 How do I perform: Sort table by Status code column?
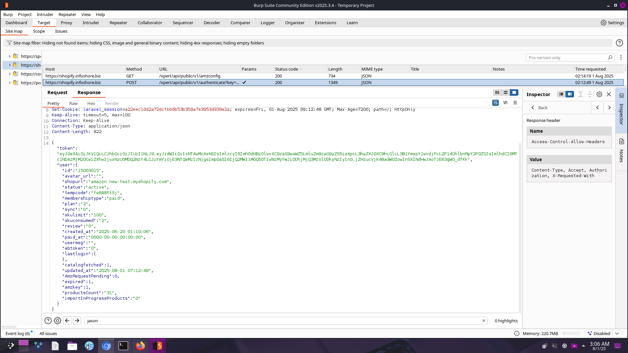coord(300,69)
